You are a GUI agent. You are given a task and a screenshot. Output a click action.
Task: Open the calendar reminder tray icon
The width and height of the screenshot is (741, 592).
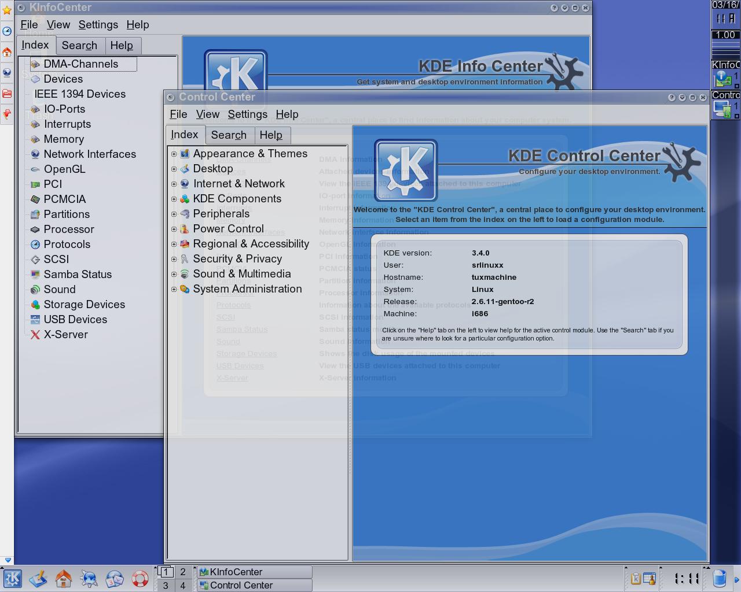pos(650,578)
